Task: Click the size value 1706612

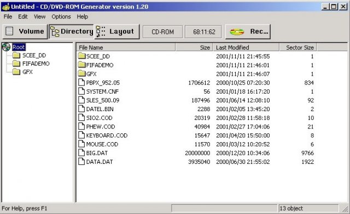Action: coord(199,83)
